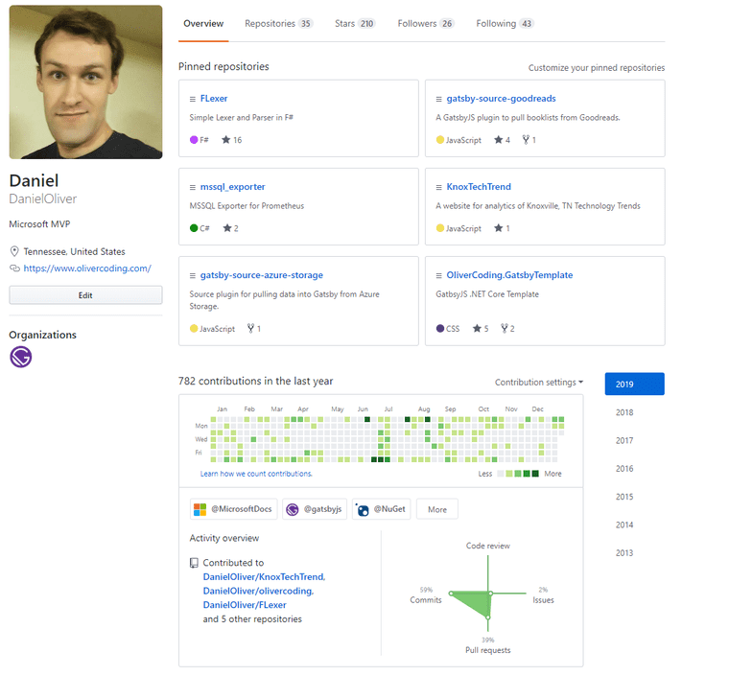Screen dimensions: 729x676
Task: Click the NuGet organization logo
Action: tap(363, 509)
